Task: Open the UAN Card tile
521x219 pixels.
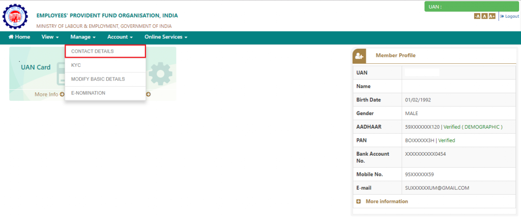Action: pos(37,74)
